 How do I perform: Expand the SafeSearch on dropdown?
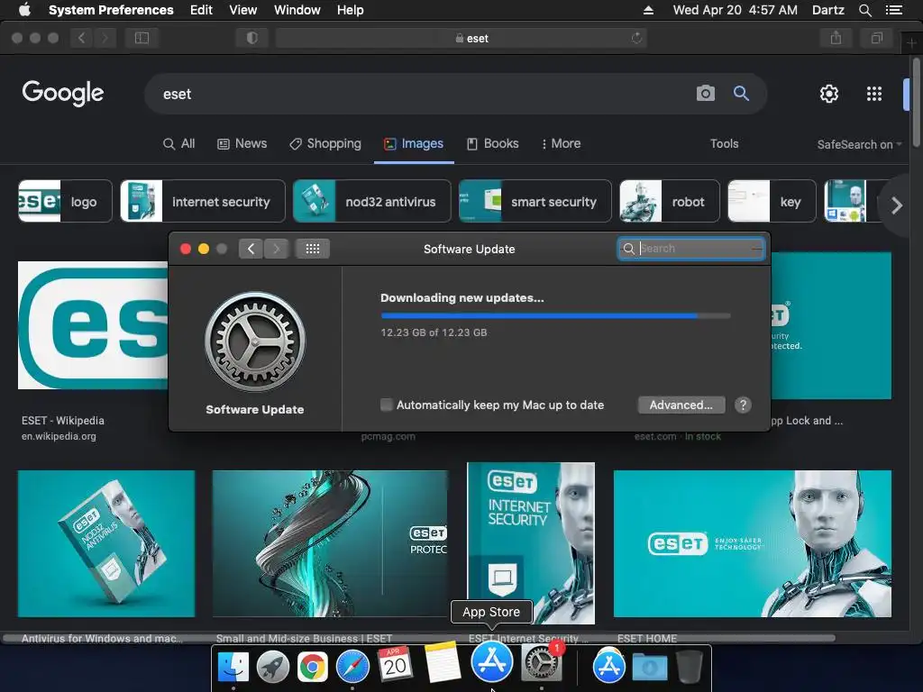(x=859, y=144)
